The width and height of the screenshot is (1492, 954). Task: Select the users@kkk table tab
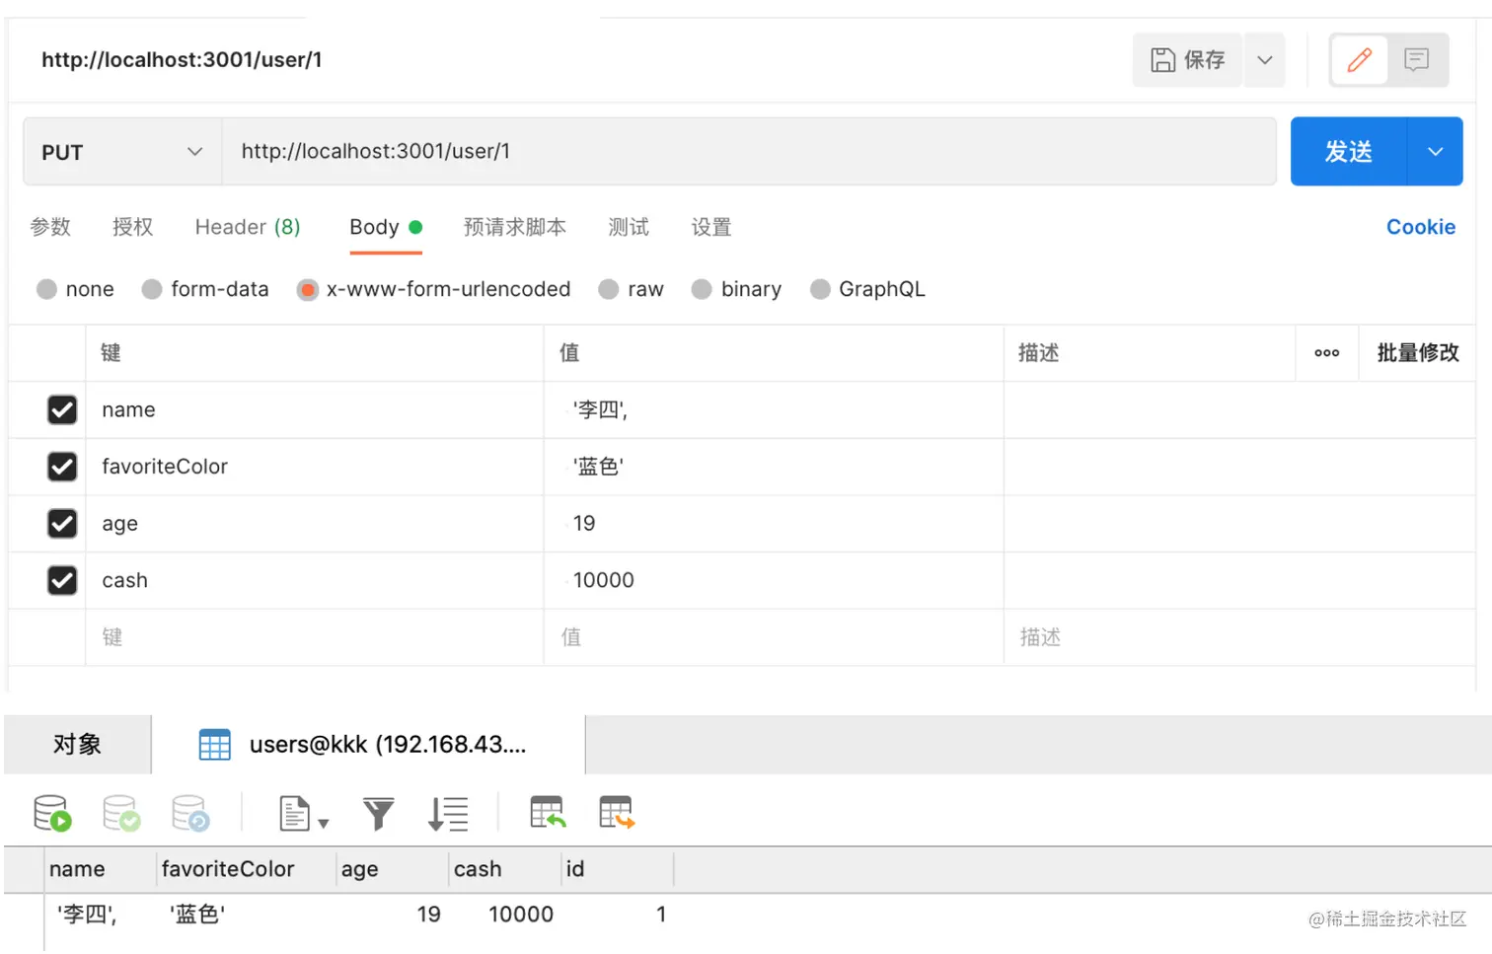coord(369,745)
